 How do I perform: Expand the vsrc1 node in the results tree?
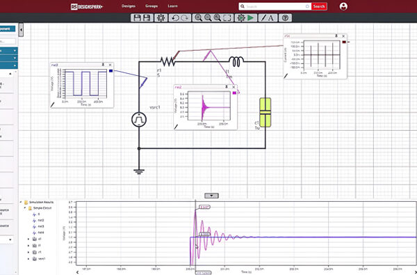tap(28, 259)
